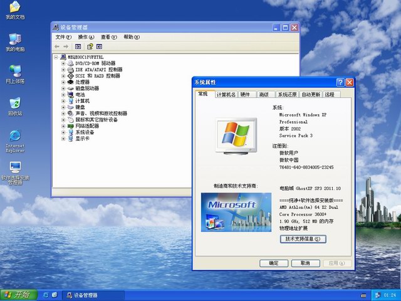Click the input method tray icon left of the network icon

[x=363, y=295]
